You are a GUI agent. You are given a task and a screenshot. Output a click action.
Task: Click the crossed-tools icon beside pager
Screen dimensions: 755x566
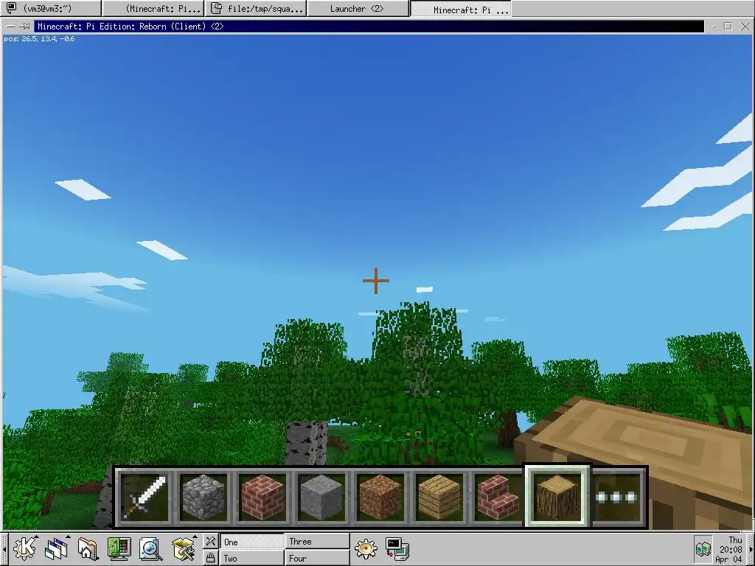pos(210,541)
